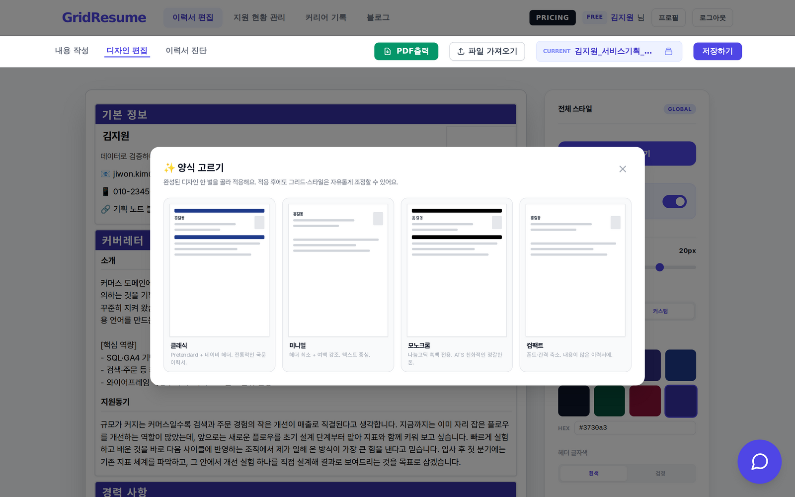Select the 클래식 template card
The height and width of the screenshot is (497, 795).
[x=219, y=285]
